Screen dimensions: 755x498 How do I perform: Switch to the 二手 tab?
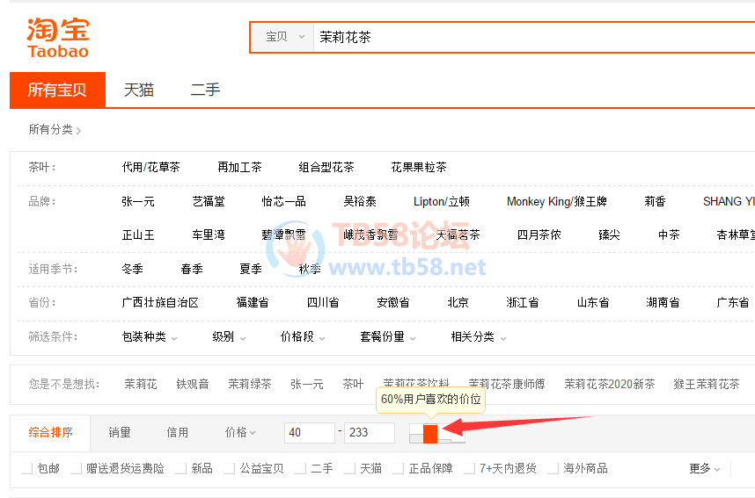(x=206, y=90)
